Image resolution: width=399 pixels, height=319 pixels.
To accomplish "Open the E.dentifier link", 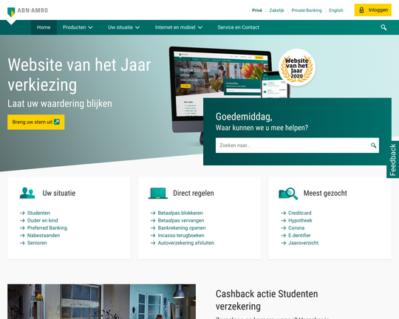I will pyautogui.click(x=299, y=236).
